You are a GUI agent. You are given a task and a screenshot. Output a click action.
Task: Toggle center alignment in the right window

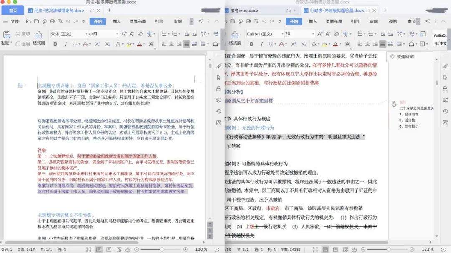pos(367,44)
